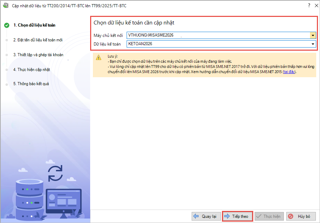320x223 pixels.
Task: Click the app icon in the title bar
Action: pos(6,6)
